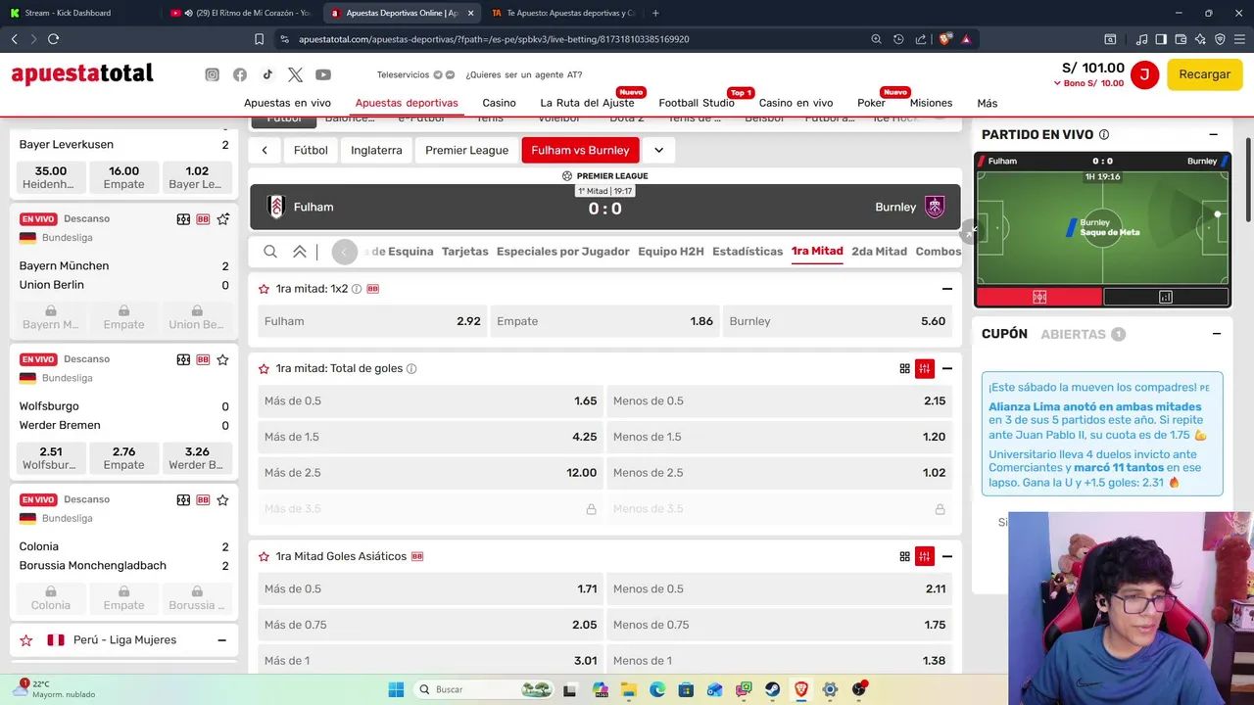Click the search magnifier in markets bar

[x=270, y=252]
